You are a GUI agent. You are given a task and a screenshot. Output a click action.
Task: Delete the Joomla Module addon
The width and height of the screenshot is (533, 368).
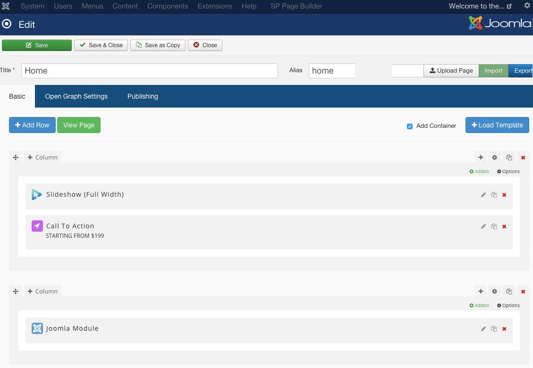pos(504,329)
